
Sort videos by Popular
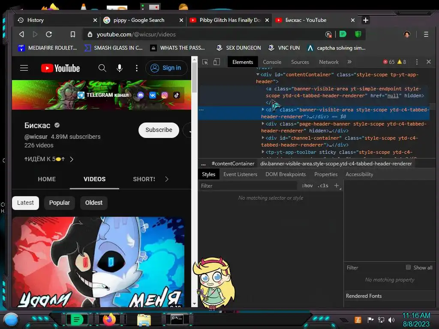(x=59, y=203)
